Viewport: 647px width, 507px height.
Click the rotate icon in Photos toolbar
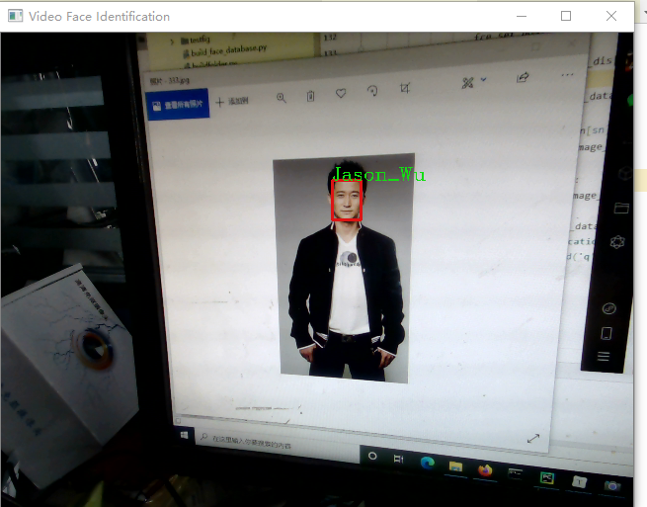pos(372,90)
